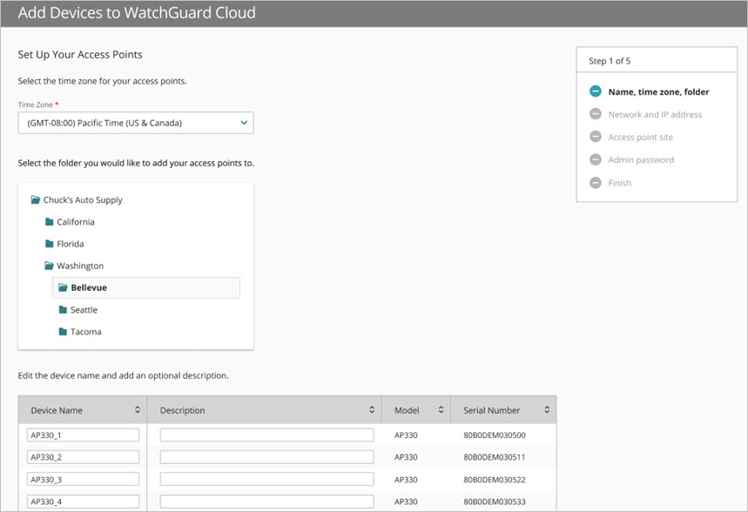Click the Finish step in the wizard

point(618,183)
